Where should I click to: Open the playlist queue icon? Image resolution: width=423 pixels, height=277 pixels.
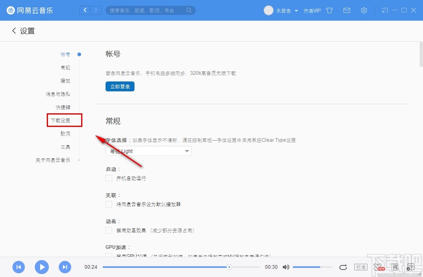click(x=410, y=267)
